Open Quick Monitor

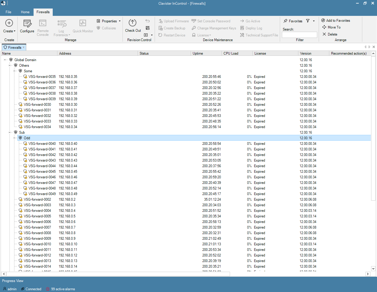coord(83,26)
